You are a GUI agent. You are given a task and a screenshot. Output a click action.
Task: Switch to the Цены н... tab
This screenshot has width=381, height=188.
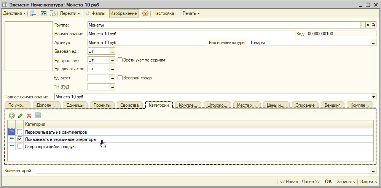click(276, 105)
